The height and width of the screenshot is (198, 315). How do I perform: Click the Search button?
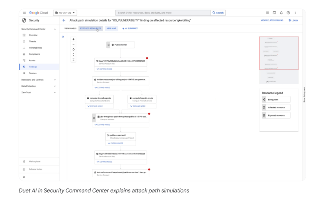[218, 13]
